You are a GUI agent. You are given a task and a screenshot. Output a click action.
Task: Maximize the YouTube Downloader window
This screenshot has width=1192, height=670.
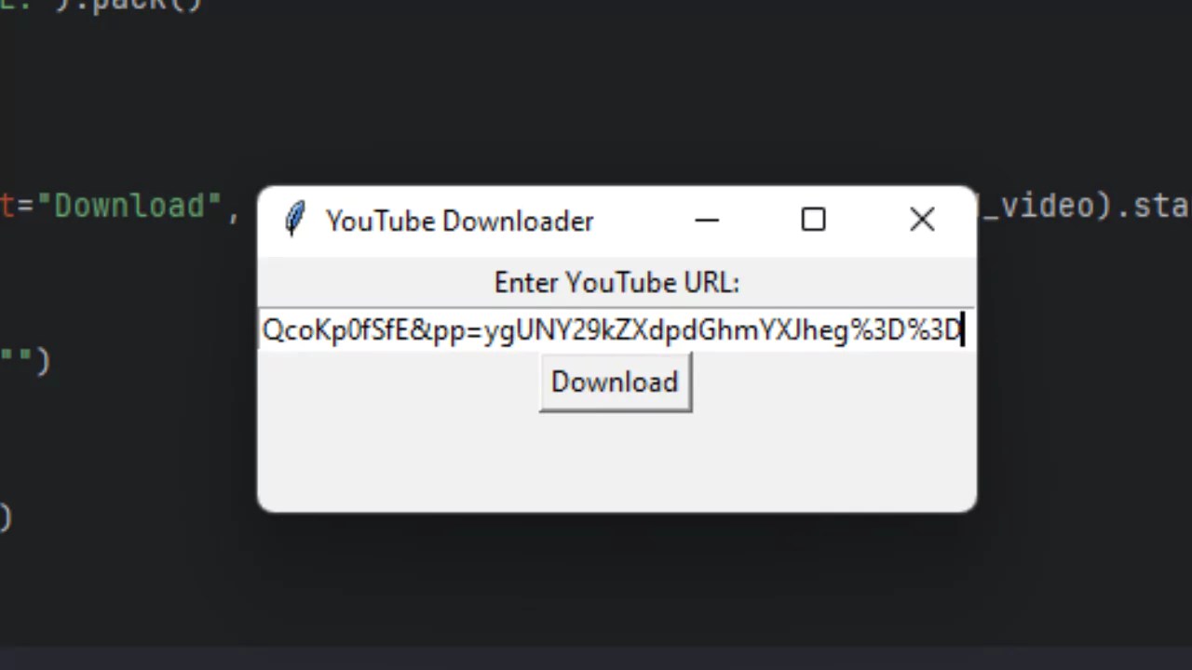tap(813, 220)
